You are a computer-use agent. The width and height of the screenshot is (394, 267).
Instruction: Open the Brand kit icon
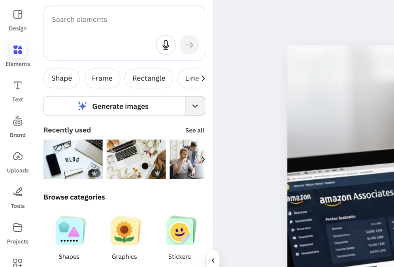pyautogui.click(x=18, y=121)
